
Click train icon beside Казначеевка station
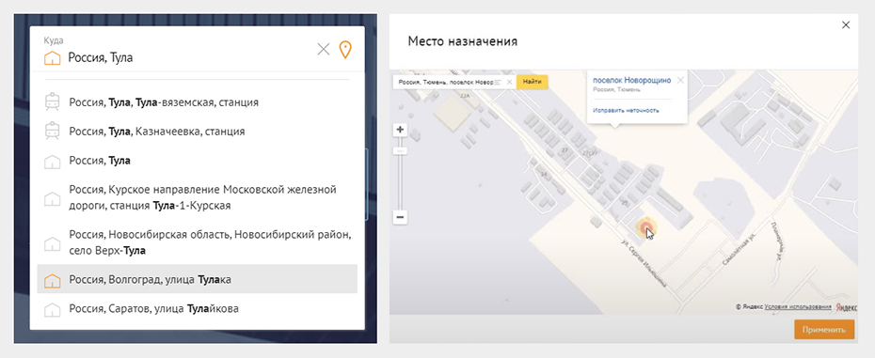pyautogui.click(x=52, y=132)
